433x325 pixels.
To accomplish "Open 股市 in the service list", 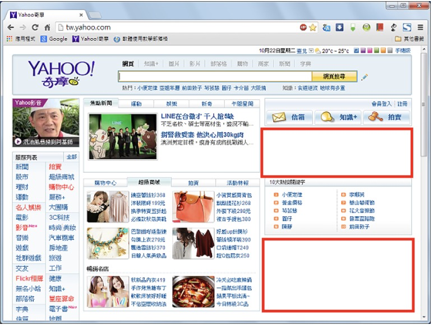I will pyautogui.click(x=22, y=177).
